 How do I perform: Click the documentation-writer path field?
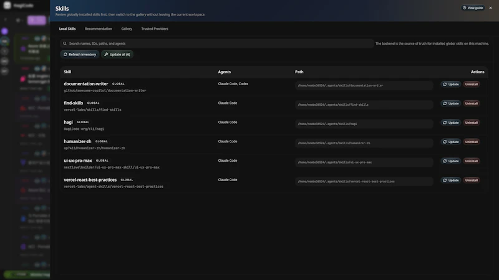[364, 85]
